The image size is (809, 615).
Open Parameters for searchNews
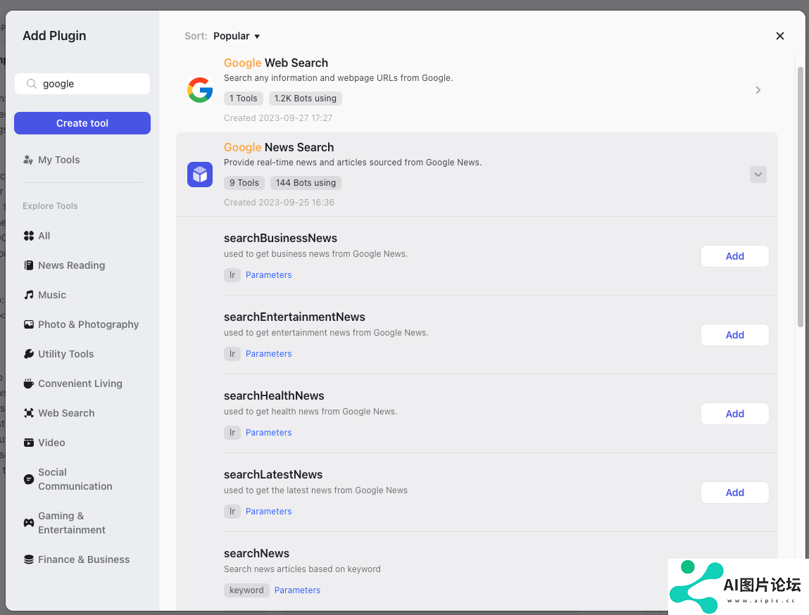[297, 590]
